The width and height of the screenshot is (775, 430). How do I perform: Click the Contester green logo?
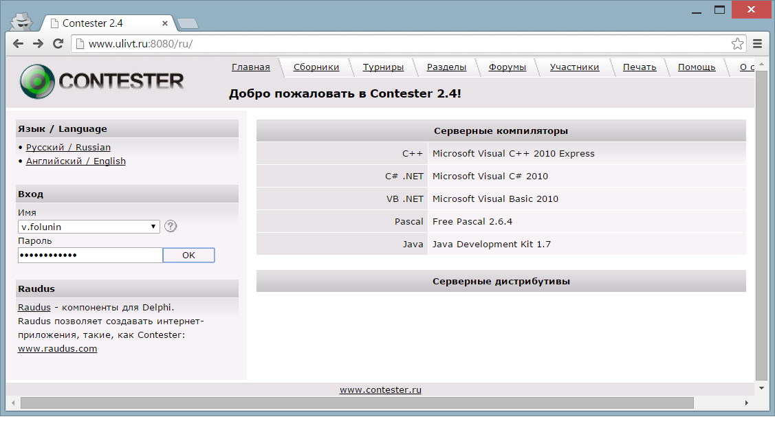click(x=37, y=82)
